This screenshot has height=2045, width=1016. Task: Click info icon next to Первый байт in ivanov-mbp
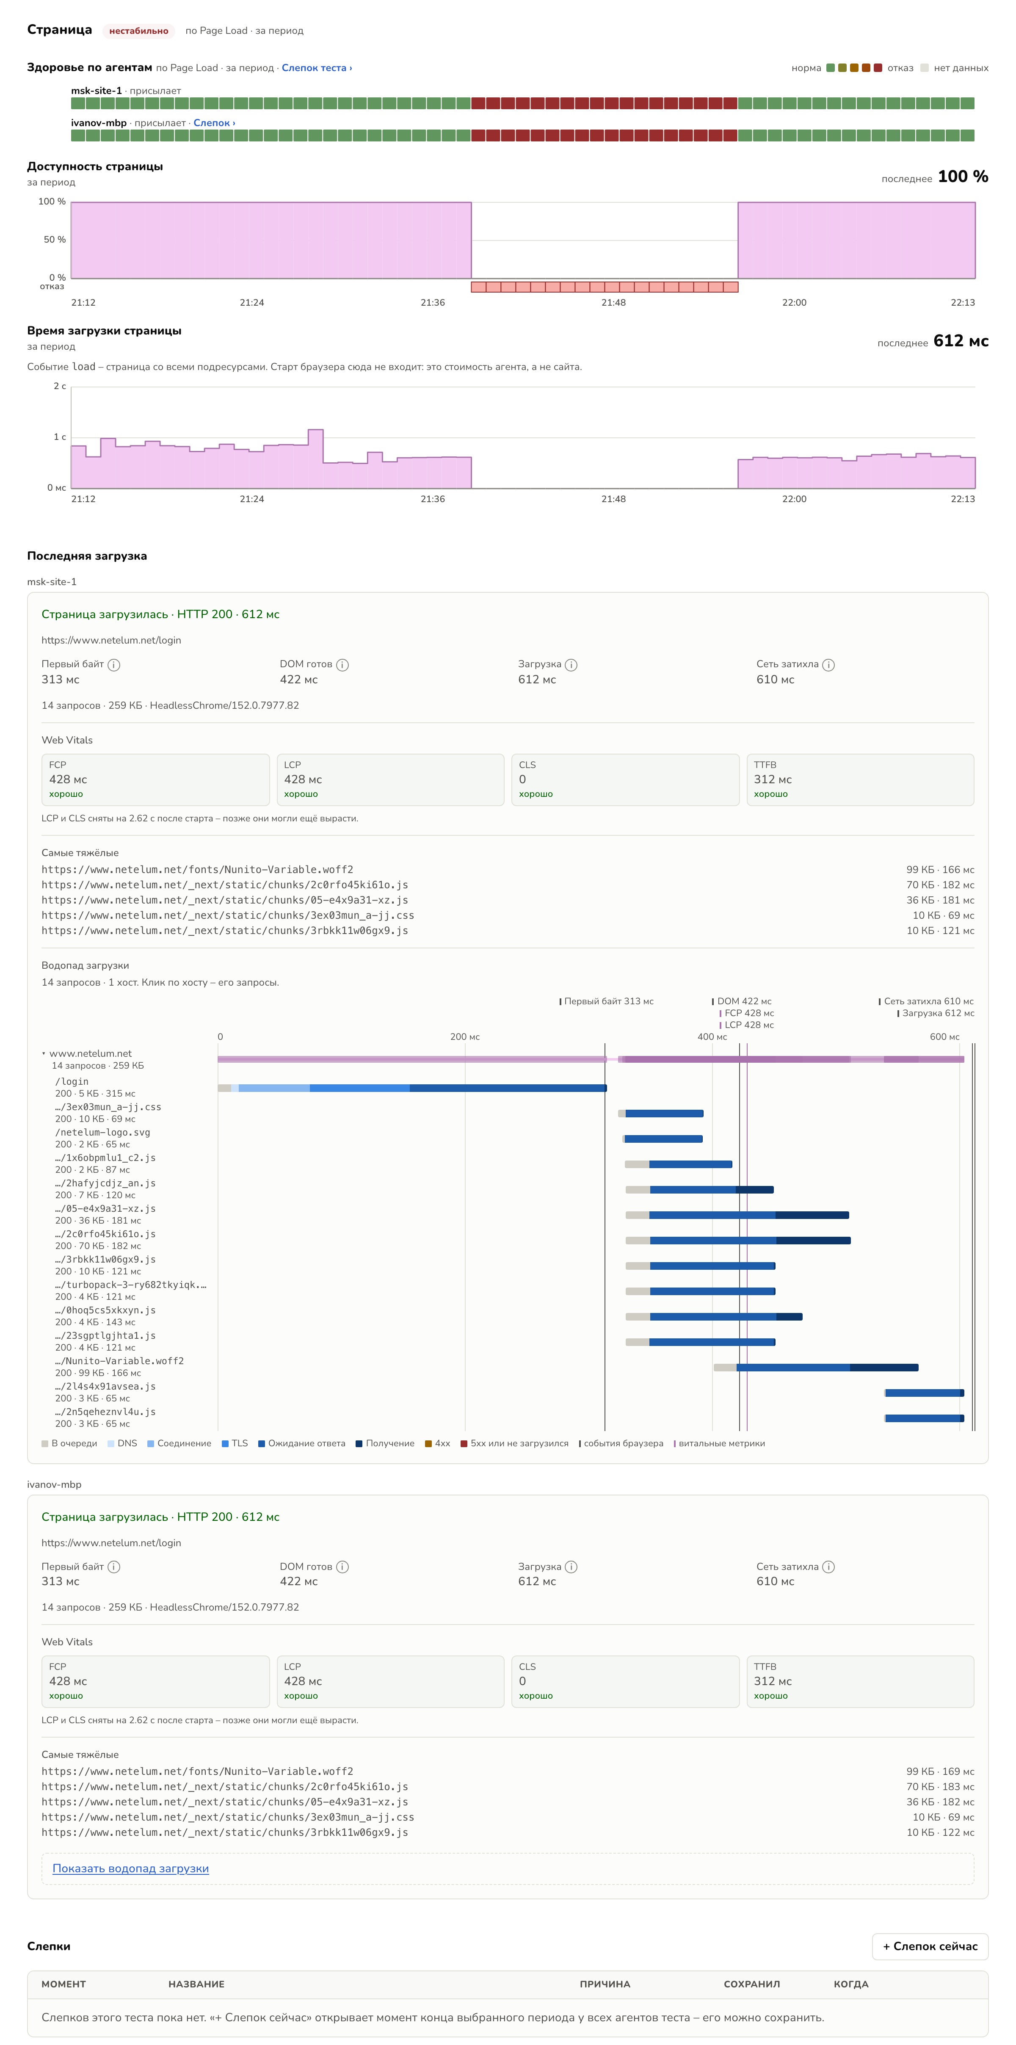point(113,1566)
